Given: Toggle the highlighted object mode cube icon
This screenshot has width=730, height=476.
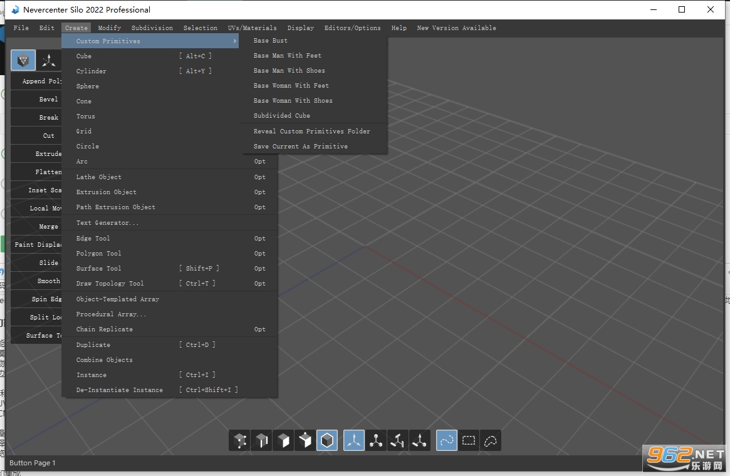Looking at the screenshot, I should click(327, 440).
